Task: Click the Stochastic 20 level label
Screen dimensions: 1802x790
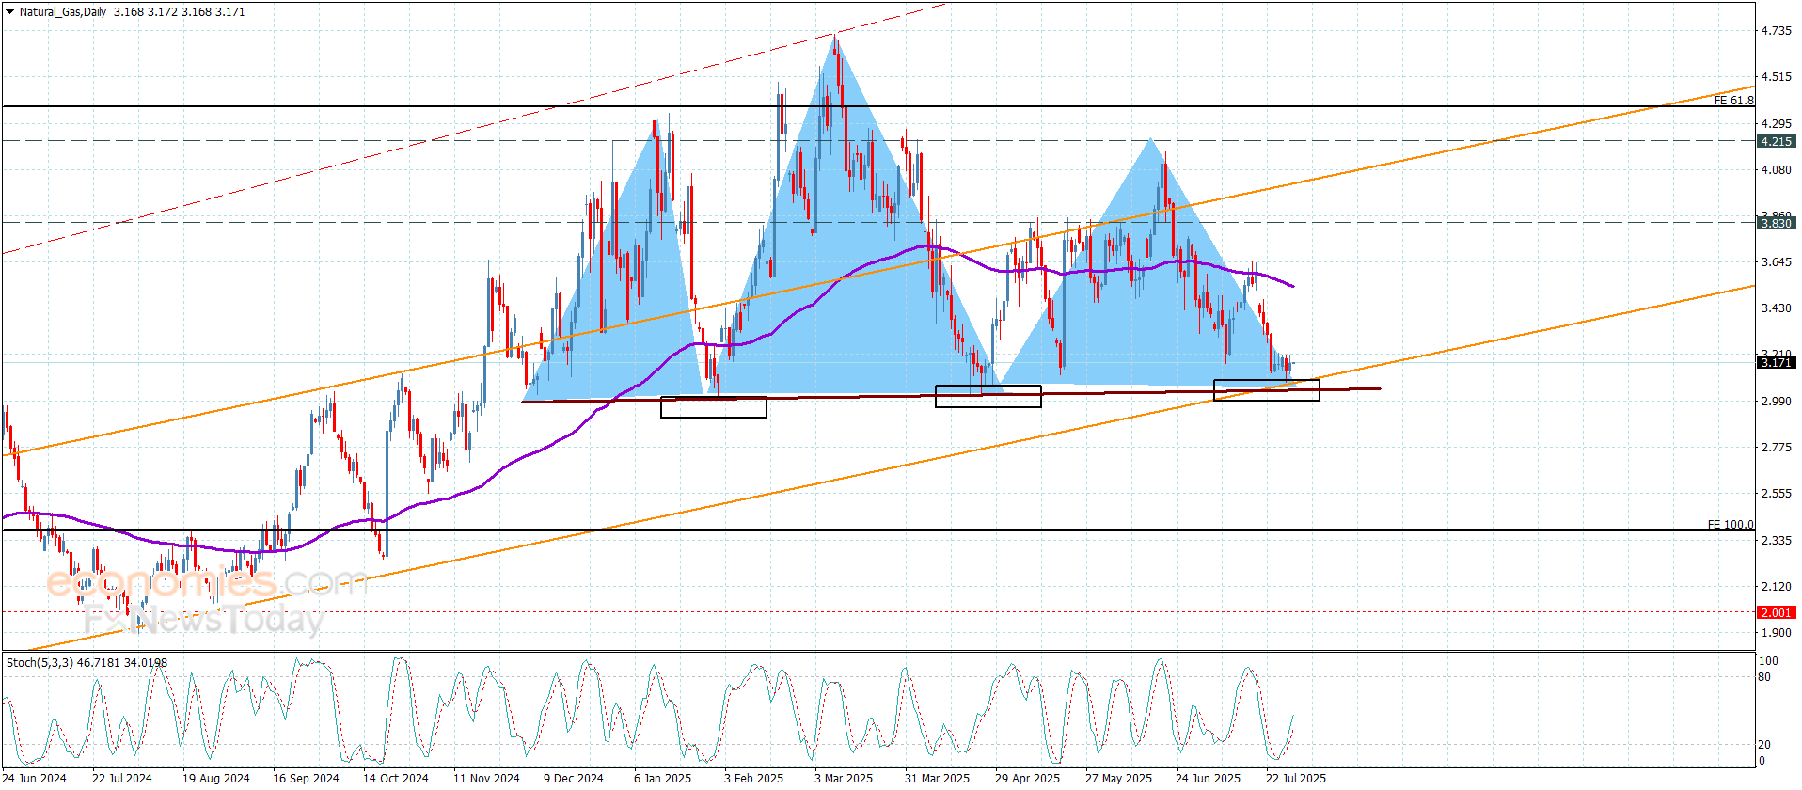Action: tap(1764, 745)
